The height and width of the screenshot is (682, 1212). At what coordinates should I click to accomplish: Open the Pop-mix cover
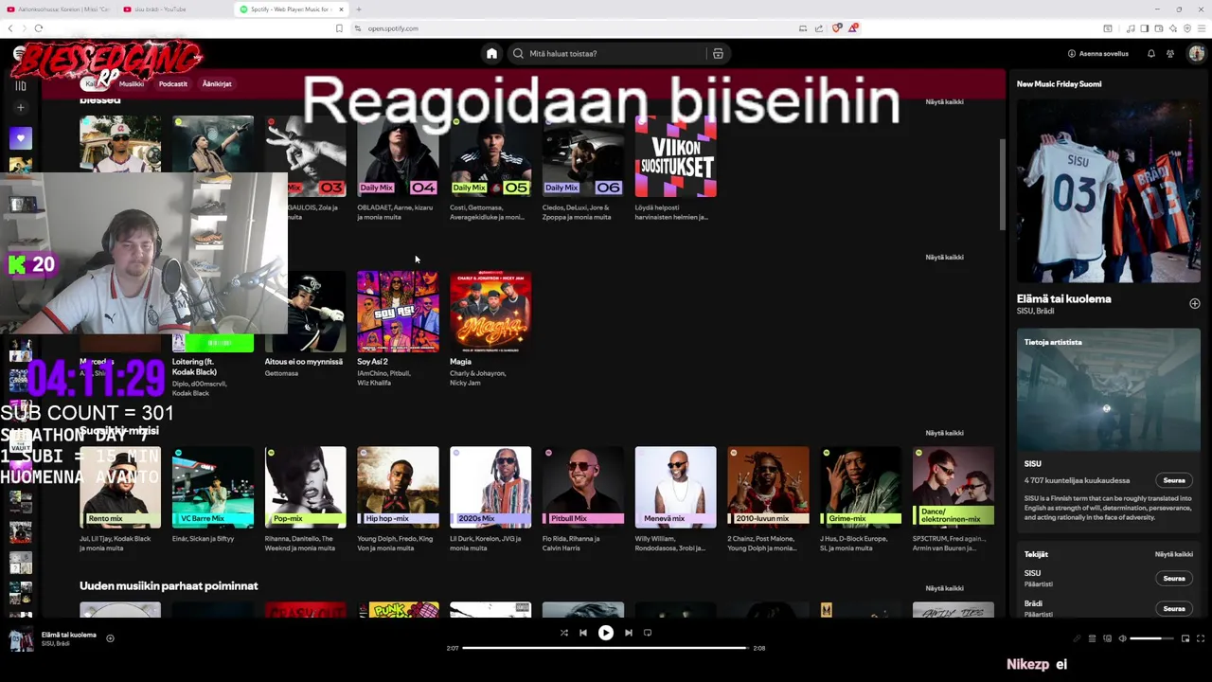click(305, 486)
